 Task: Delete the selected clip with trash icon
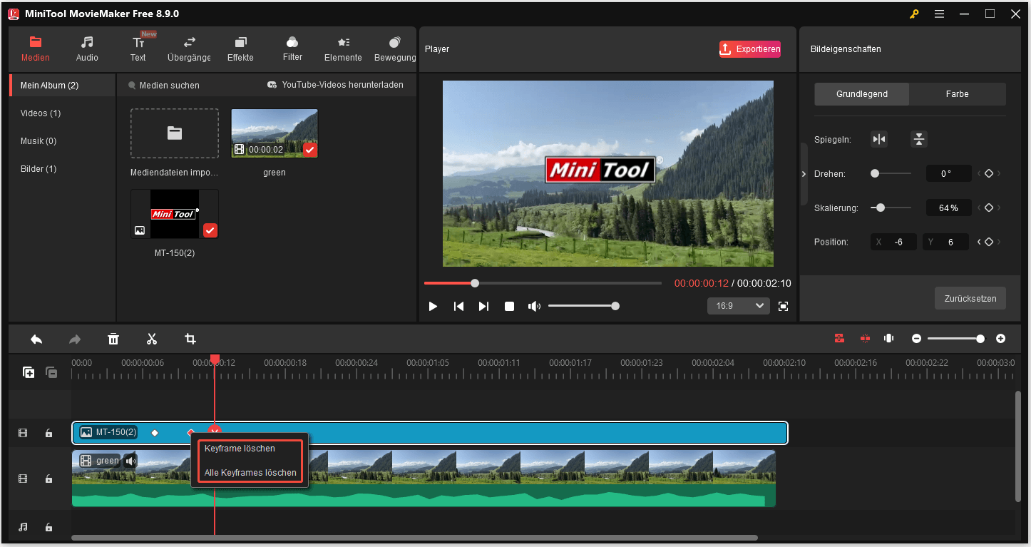[113, 339]
